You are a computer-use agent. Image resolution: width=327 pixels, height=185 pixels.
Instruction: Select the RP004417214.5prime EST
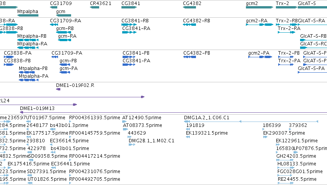click(70, 160)
